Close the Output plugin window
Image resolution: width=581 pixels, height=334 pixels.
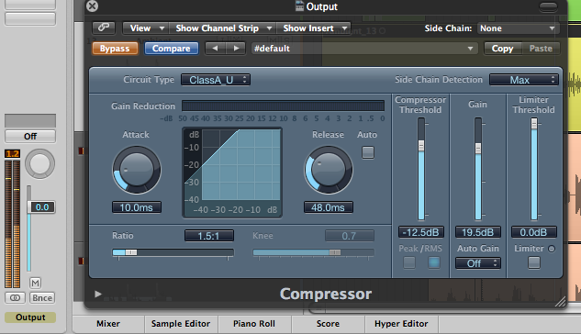(93, 6)
